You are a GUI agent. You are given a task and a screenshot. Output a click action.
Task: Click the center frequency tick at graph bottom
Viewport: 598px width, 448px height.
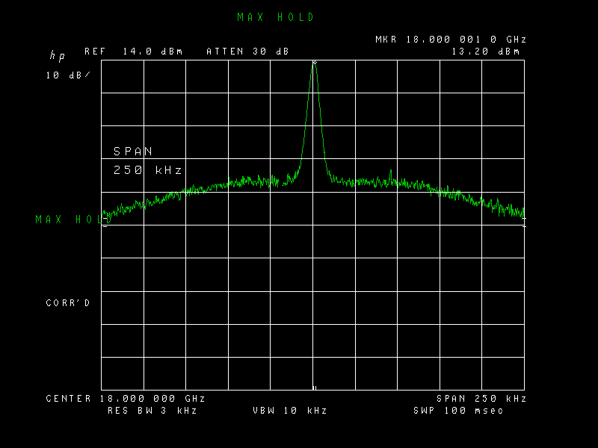point(315,388)
